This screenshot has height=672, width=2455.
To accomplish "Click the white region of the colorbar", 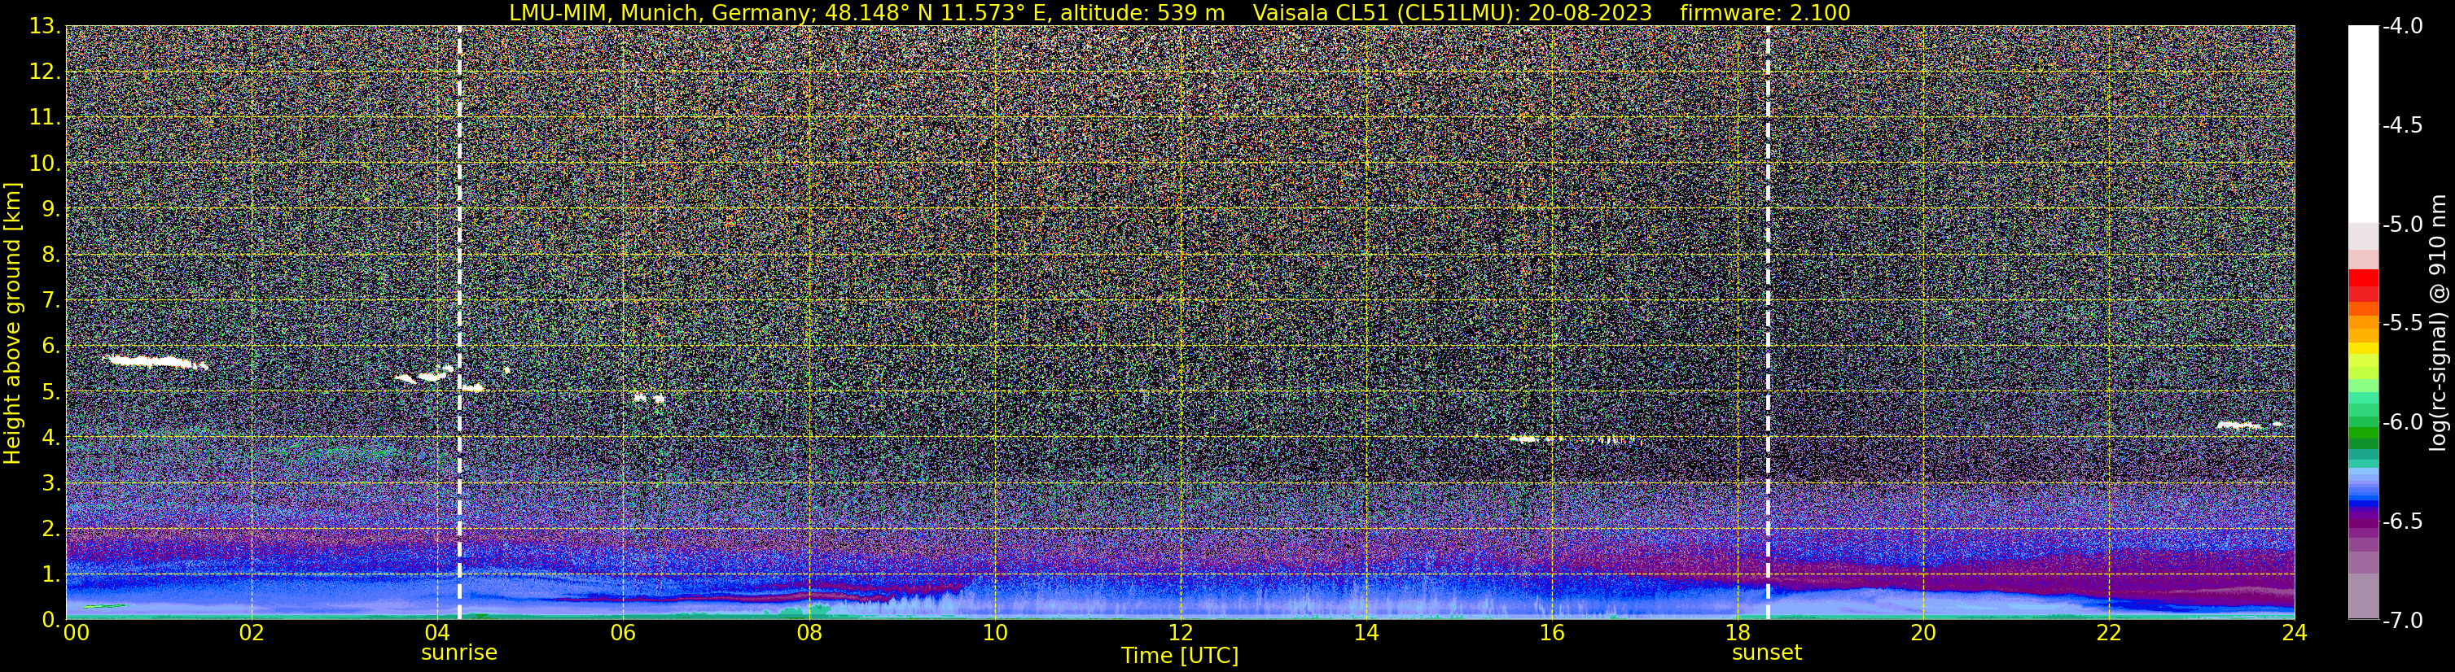I will (x=2362, y=124).
